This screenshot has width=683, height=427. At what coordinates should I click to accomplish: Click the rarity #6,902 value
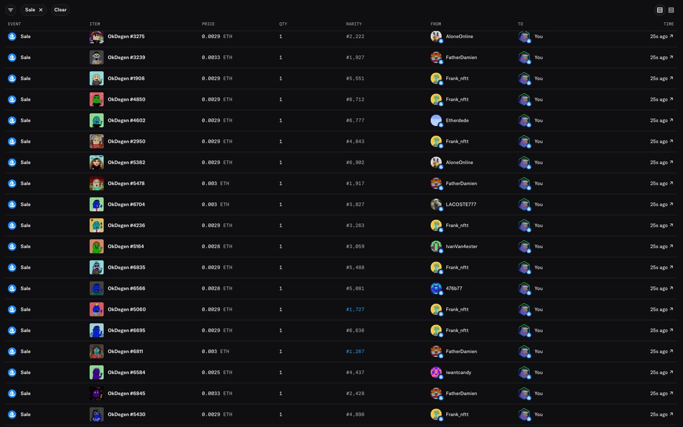[x=355, y=162]
